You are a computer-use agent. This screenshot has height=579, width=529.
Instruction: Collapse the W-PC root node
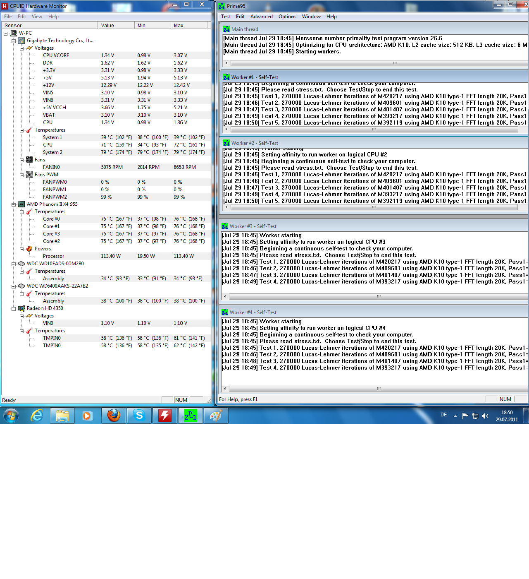(6, 34)
